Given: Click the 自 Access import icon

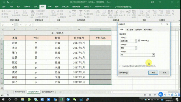Looking at the screenshot, I should 6,11.
